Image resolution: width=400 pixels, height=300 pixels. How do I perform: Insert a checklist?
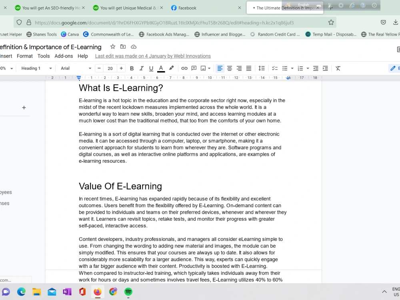coord(274,68)
